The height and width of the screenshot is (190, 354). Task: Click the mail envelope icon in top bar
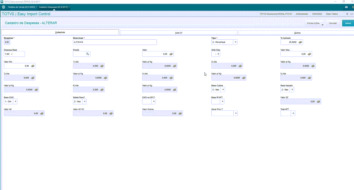tap(346, 7)
